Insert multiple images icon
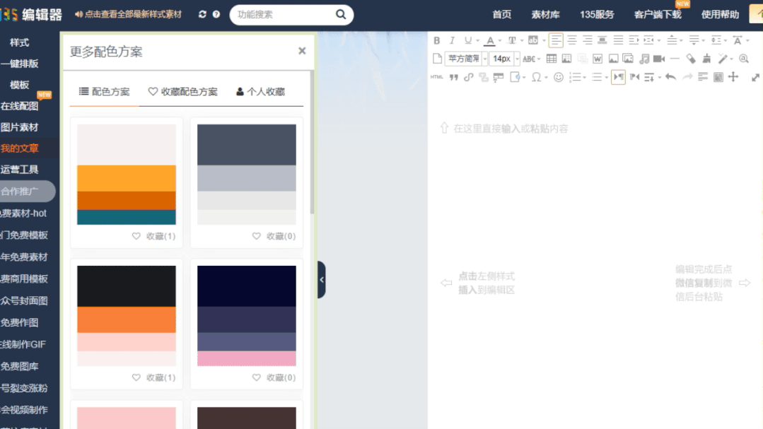This screenshot has height=429, width=763. (628, 59)
